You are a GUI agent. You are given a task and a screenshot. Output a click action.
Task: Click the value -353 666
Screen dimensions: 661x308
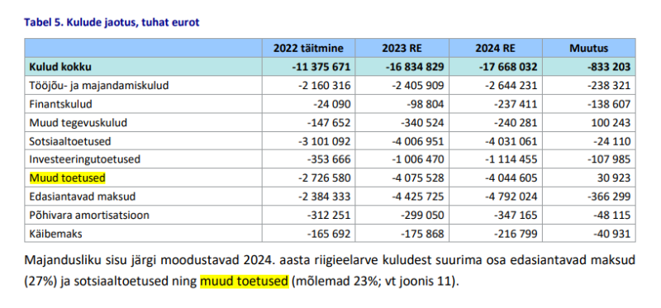coord(329,159)
